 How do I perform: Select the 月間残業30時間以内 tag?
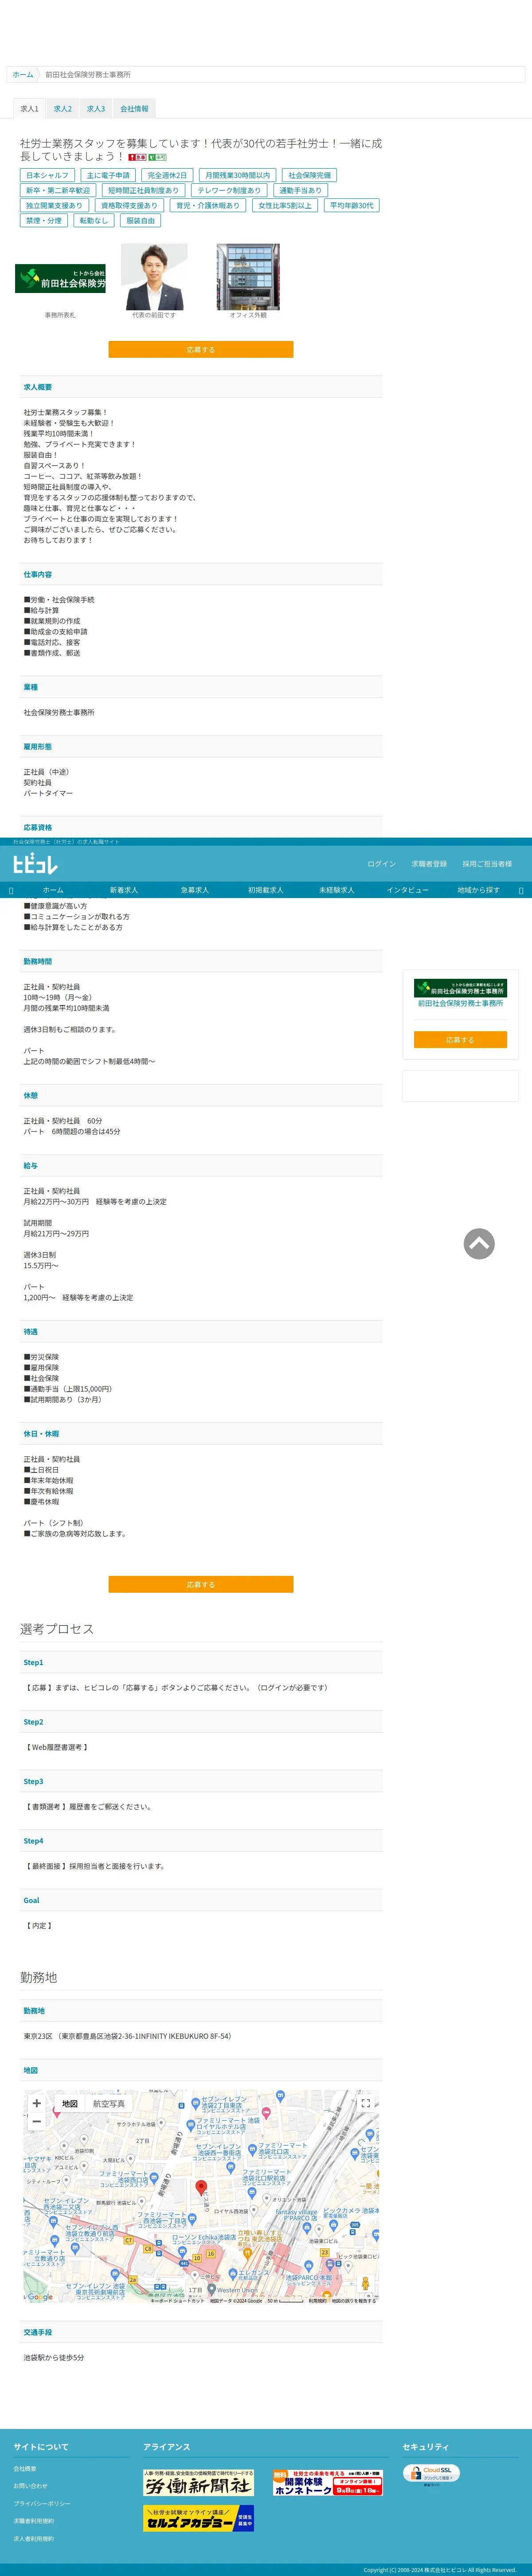click(x=238, y=175)
